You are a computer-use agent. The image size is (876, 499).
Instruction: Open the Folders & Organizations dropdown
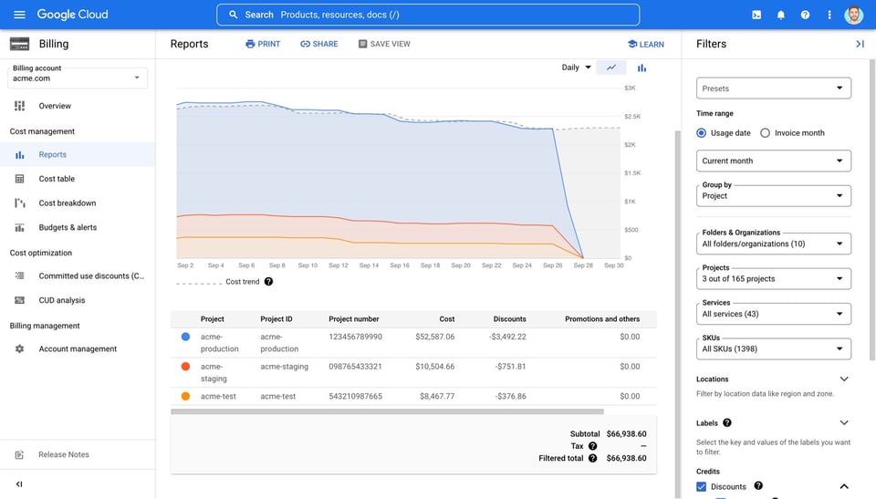tap(773, 244)
